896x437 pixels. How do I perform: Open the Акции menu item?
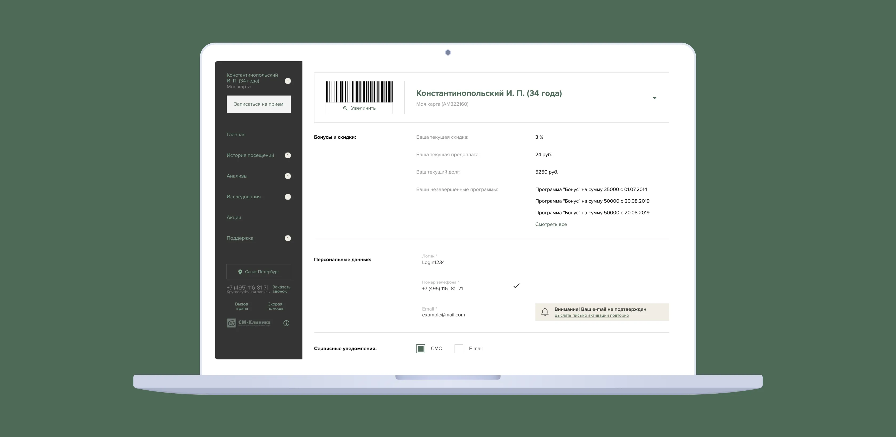tap(234, 217)
